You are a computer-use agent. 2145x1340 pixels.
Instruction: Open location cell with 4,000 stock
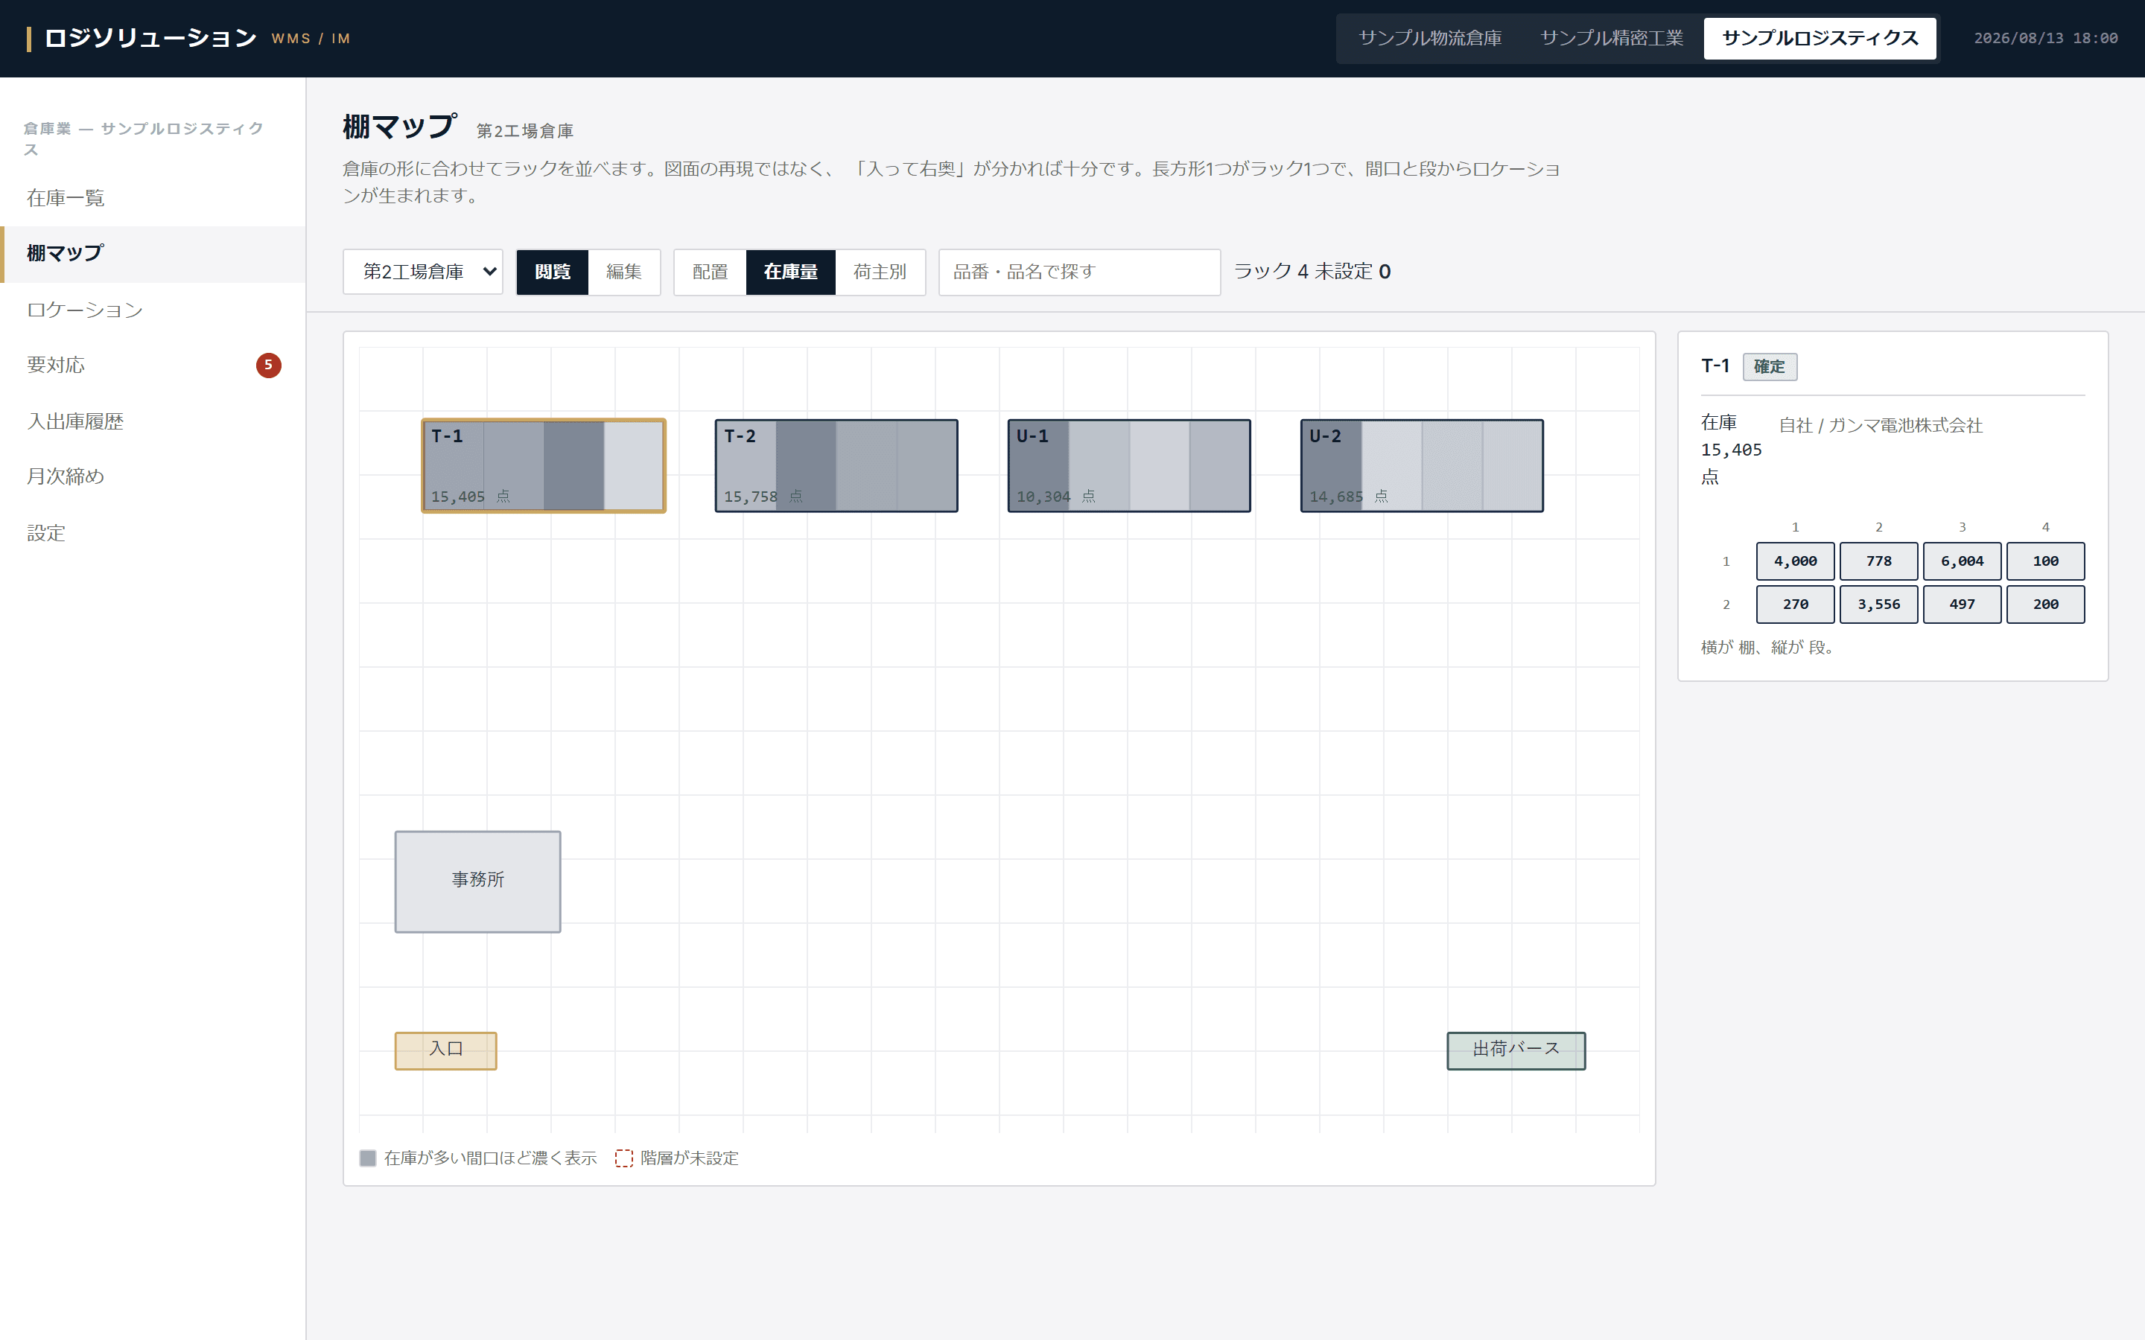[x=1795, y=561]
